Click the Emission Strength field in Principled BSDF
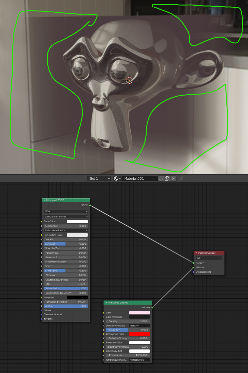Viewport: 248px width, 373px height. (x=66, y=302)
